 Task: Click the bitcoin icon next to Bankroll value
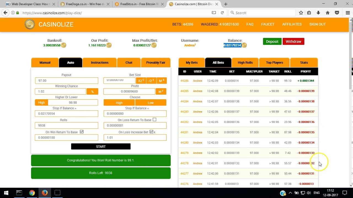tap(63, 45)
